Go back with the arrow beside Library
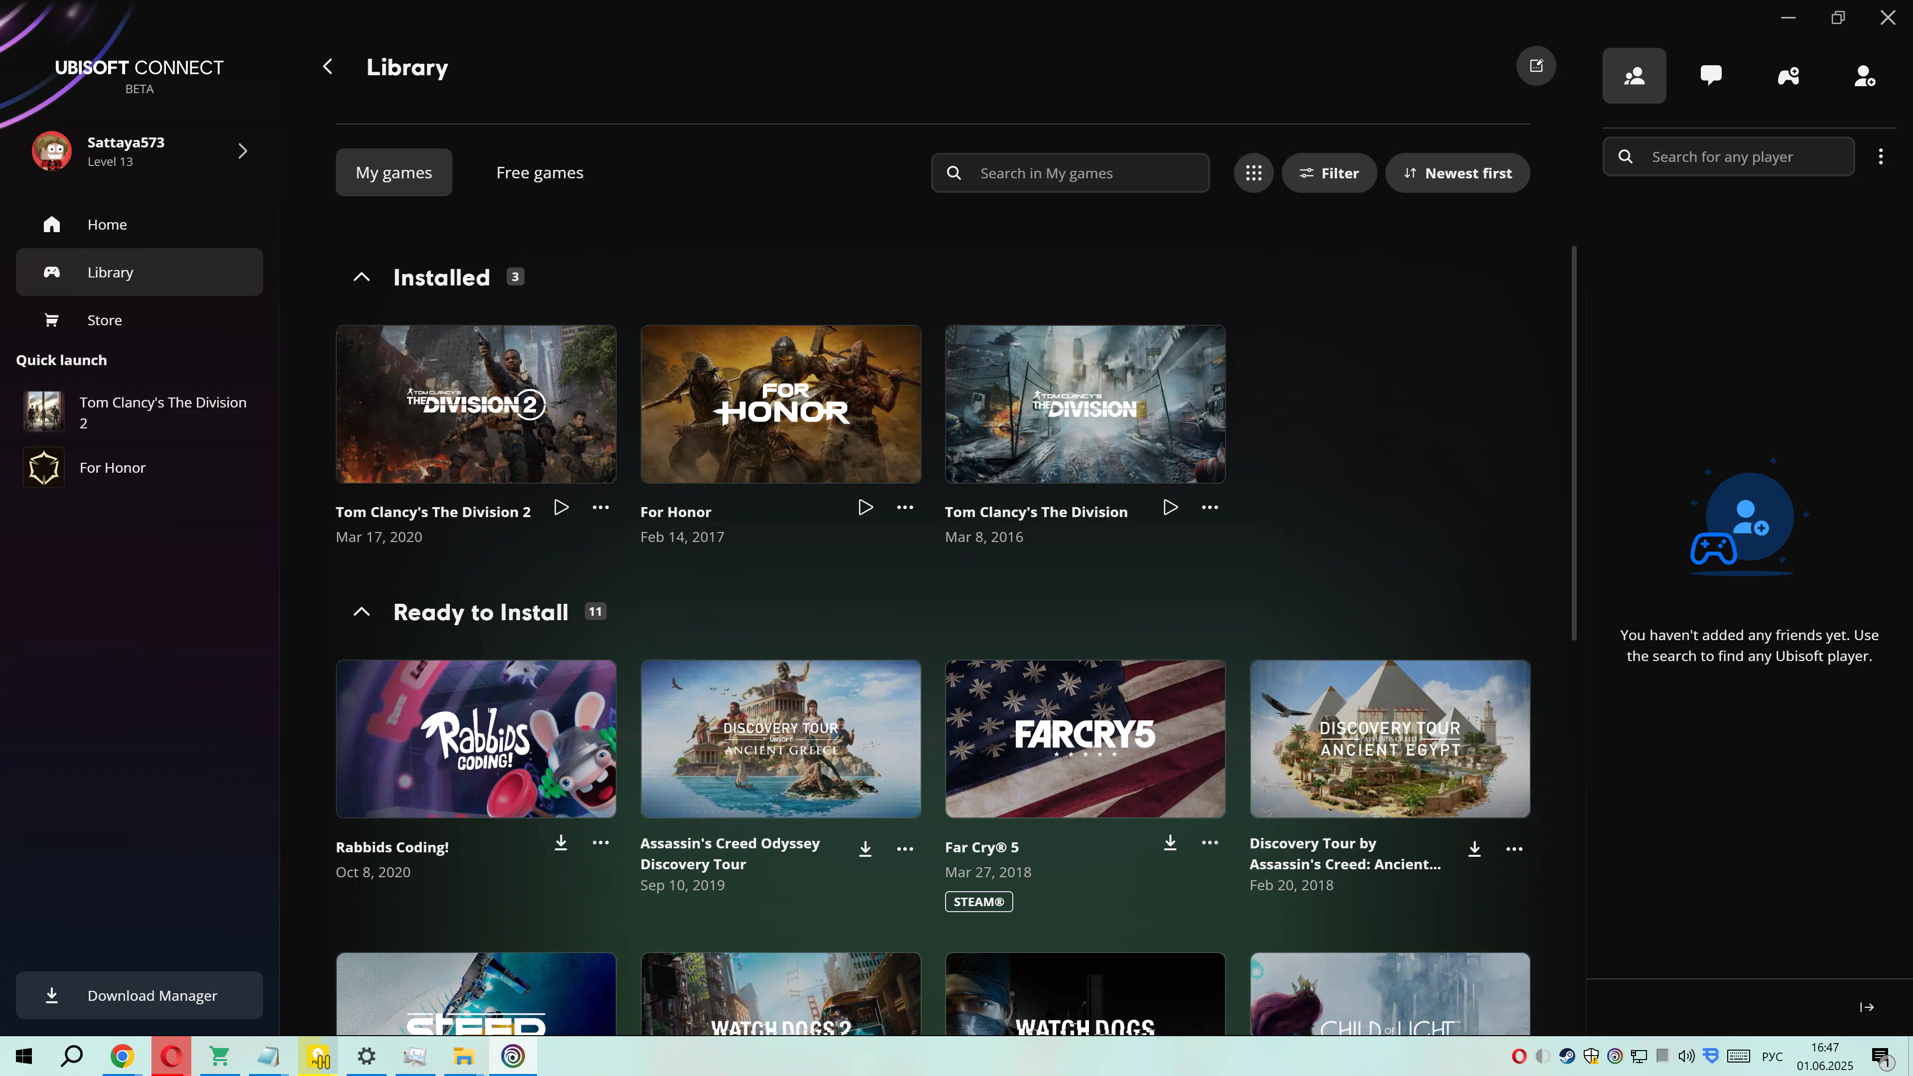The image size is (1913, 1076). (327, 67)
